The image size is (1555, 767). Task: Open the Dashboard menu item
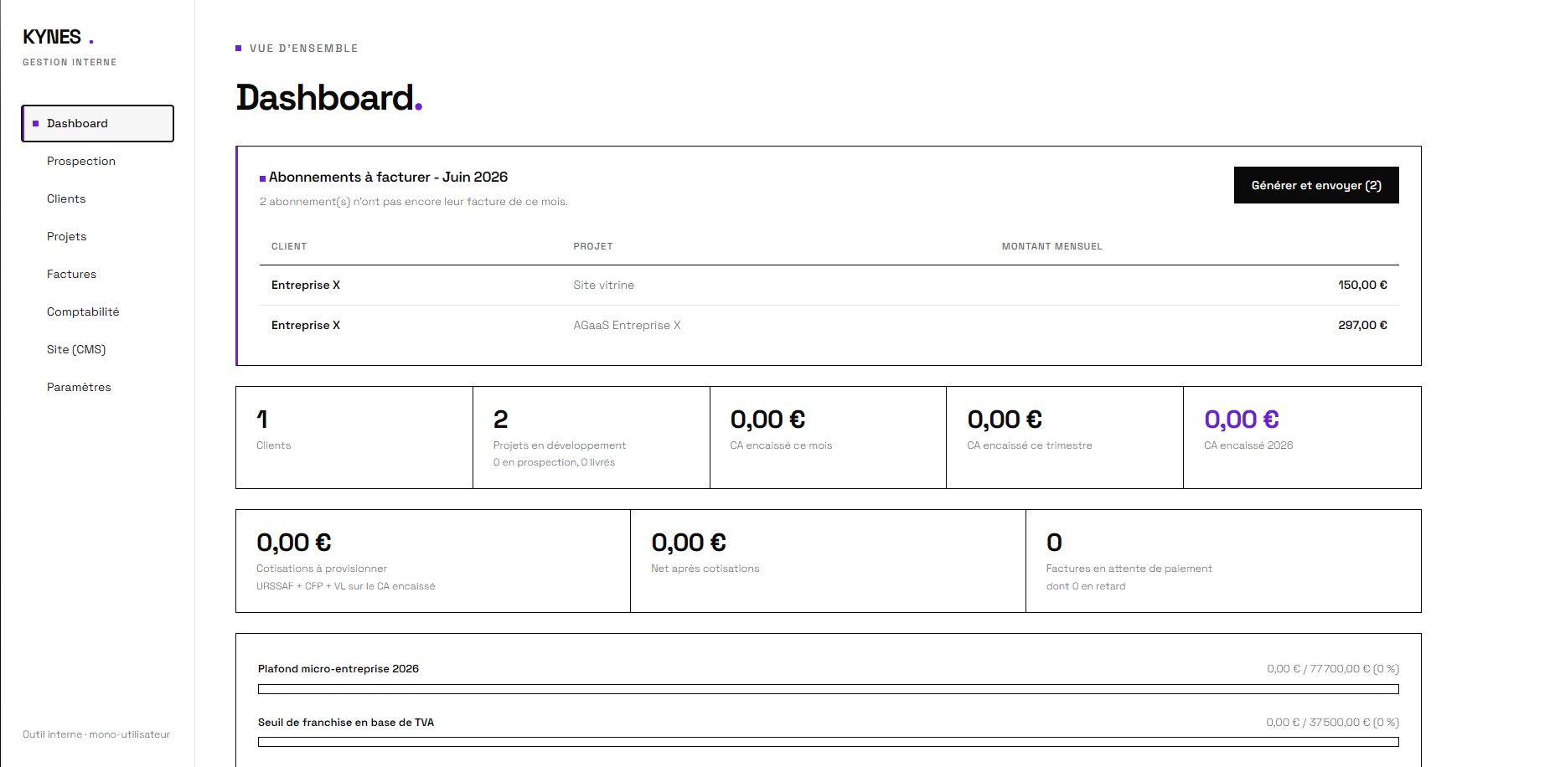(97, 123)
